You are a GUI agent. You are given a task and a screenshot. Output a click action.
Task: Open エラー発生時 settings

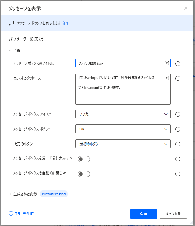coord(21,214)
